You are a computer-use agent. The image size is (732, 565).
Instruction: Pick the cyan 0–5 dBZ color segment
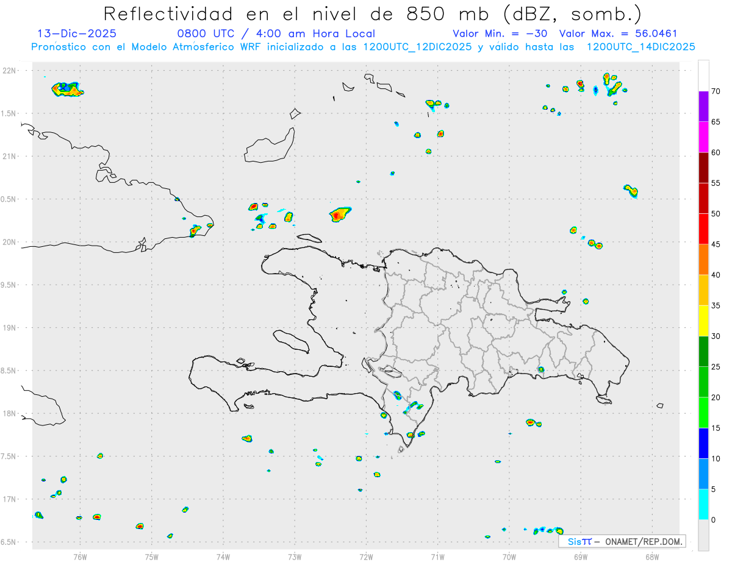(x=703, y=505)
